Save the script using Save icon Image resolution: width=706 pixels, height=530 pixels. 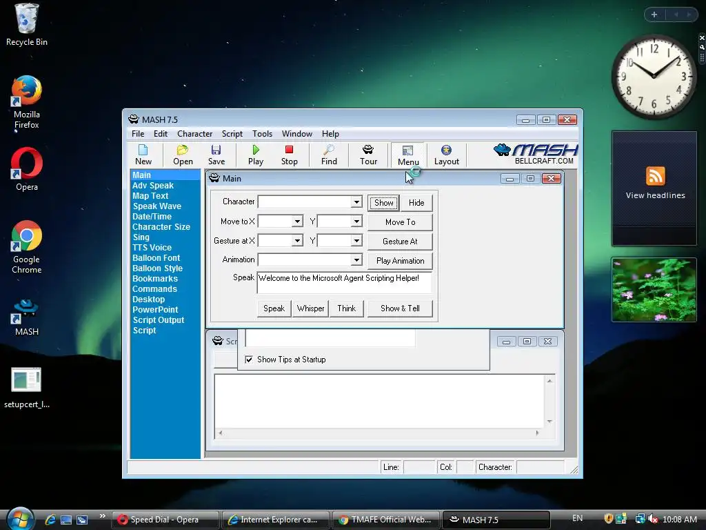216,155
